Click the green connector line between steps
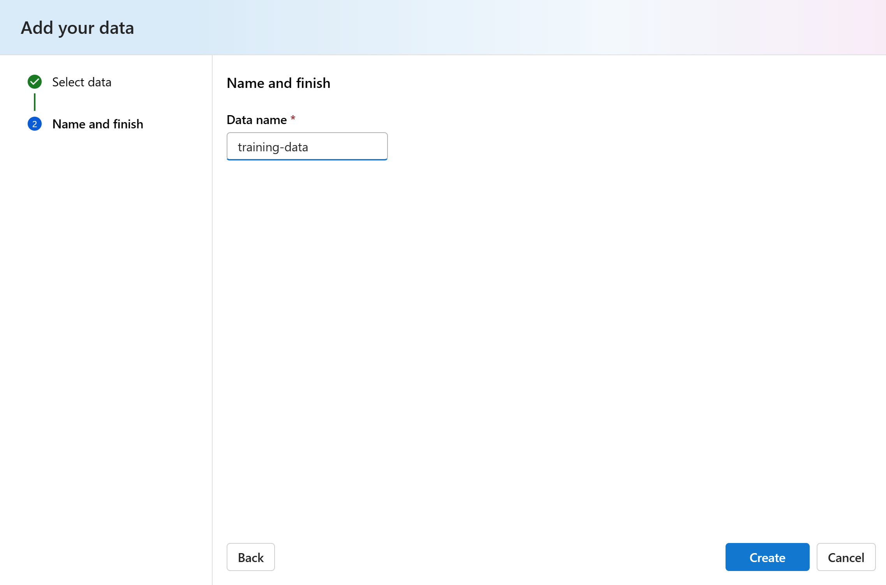 [35, 102]
